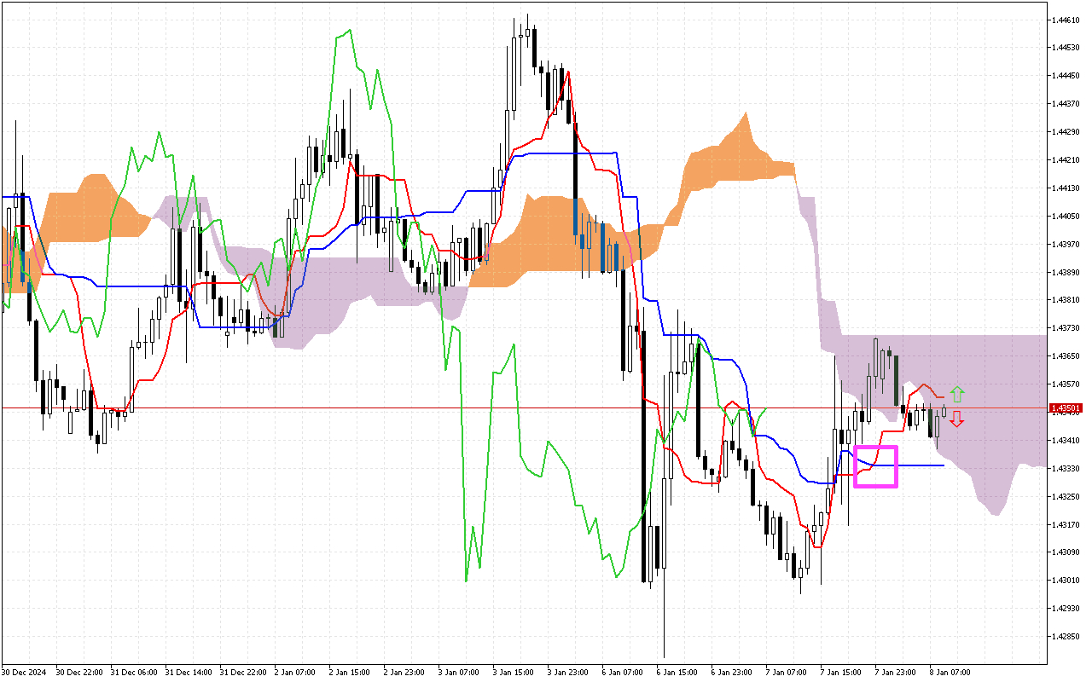Click the 31 Dec 06:00 time label
Image resolution: width=1092 pixels, height=682 pixels.
tap(134, 673)
